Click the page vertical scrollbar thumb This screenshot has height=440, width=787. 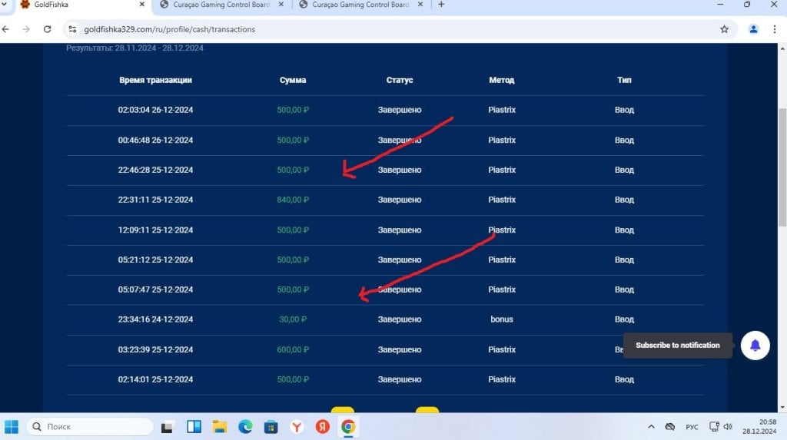782,167
